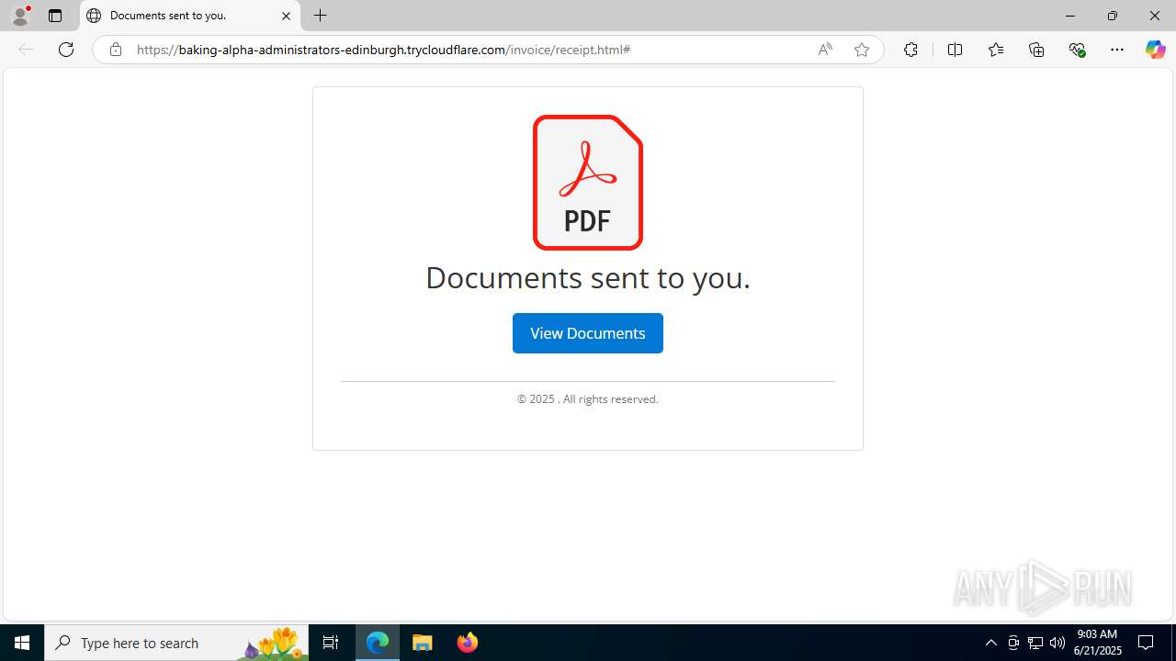
Task: Open the Favorites list
Action: pos(996,50)
